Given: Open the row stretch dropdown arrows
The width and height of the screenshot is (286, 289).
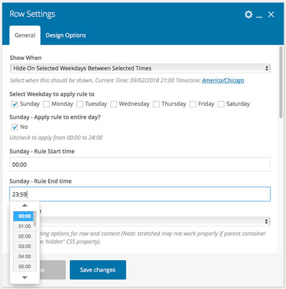Looking at the screenshot, I should (266, 222).
